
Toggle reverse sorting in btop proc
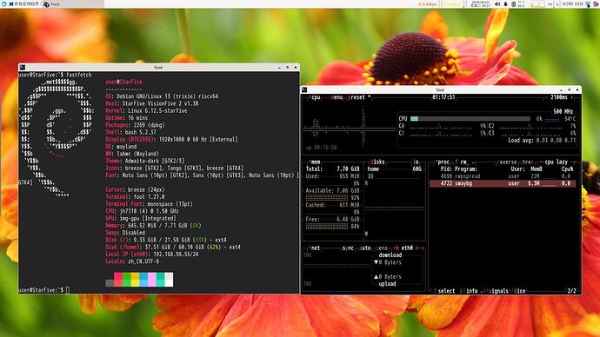[508, 162]
